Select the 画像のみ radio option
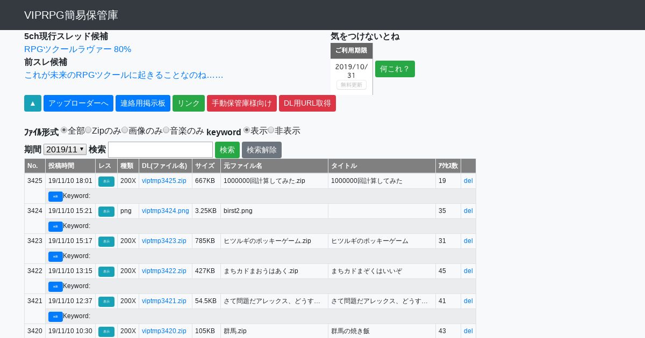Viewport: 645px width, 338px height. [x=125, y=130]
